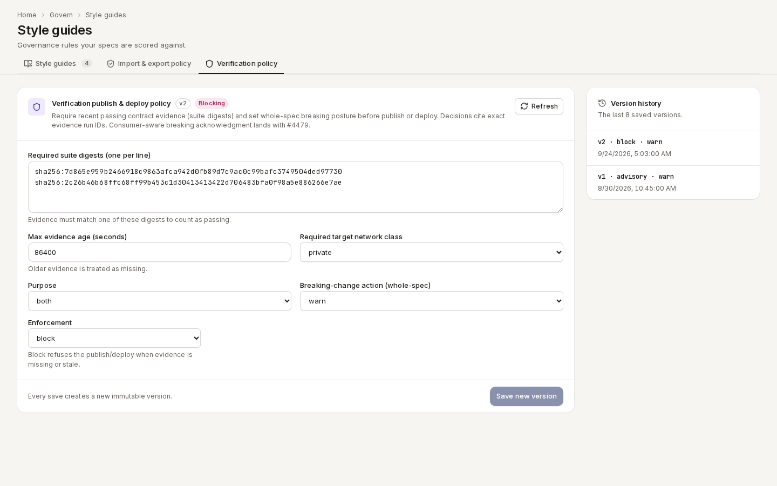
Task: Click the 9/24/2026, 5:03:00 AM timestamp
Action: click(635, 154)
